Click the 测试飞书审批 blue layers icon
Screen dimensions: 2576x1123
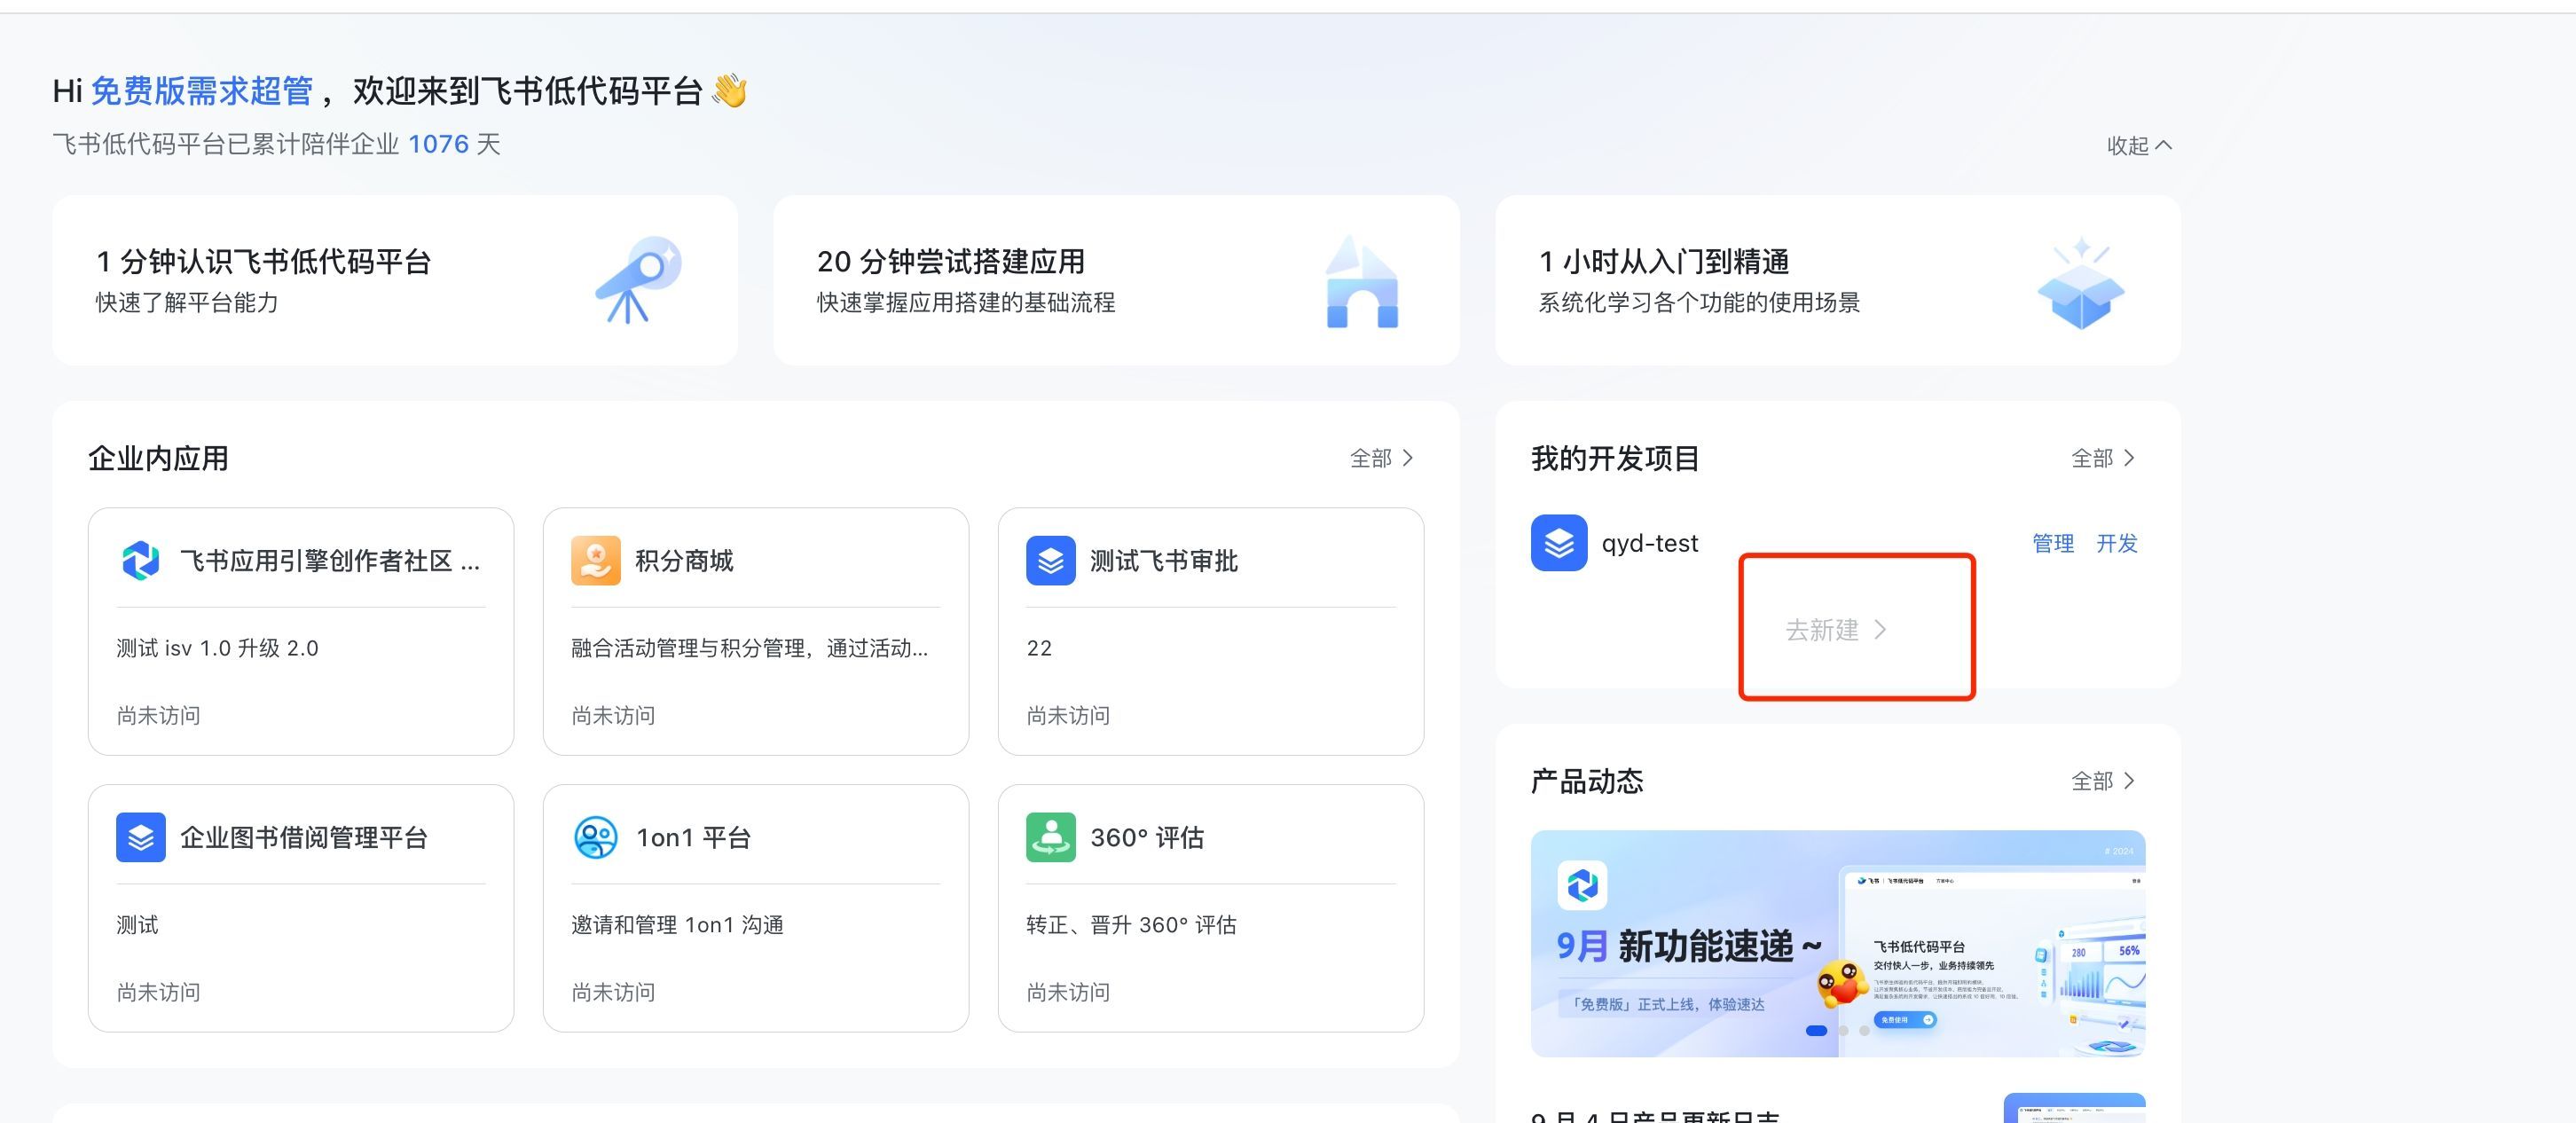1051,561
